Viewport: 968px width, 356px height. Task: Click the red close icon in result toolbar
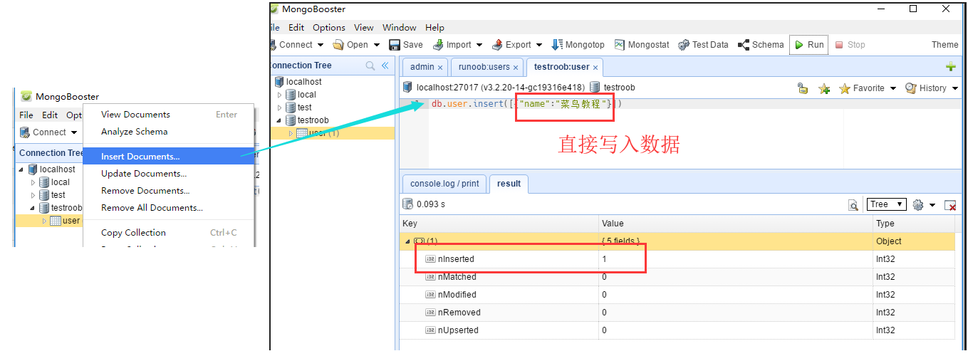(950, 205)
